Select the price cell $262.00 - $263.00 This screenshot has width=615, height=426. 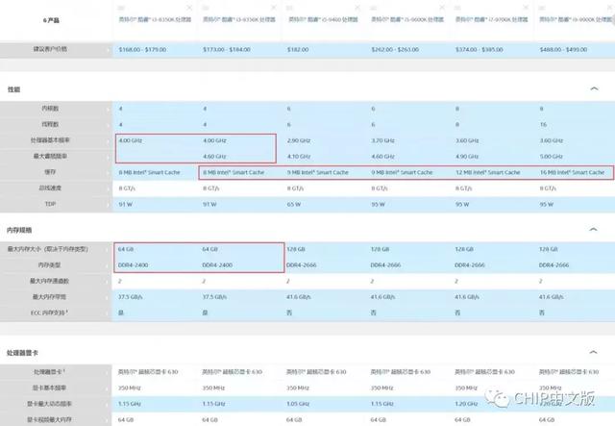click(x=395, y=49)
